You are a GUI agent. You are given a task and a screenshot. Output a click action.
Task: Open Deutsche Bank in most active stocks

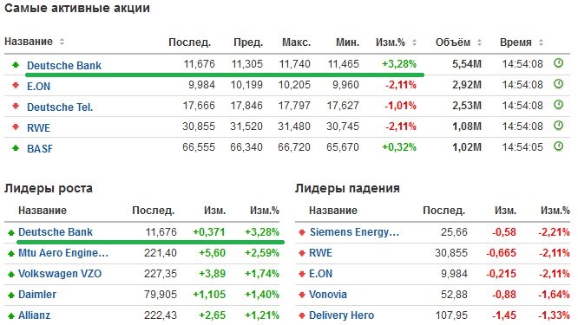64,66
